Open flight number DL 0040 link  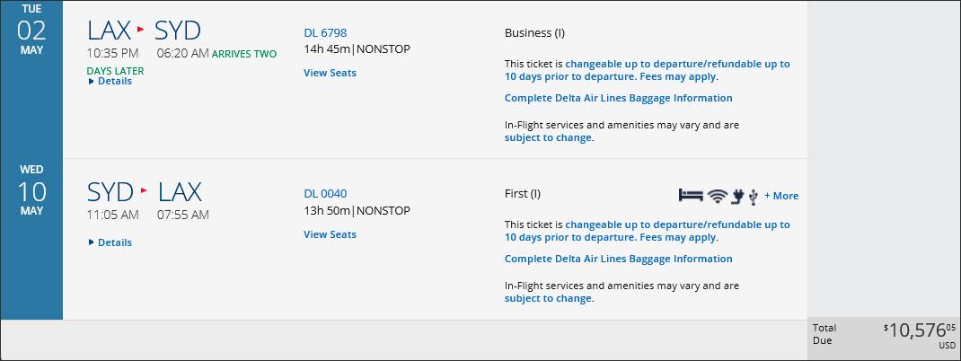pyautogui.click(x=325, y=194)
